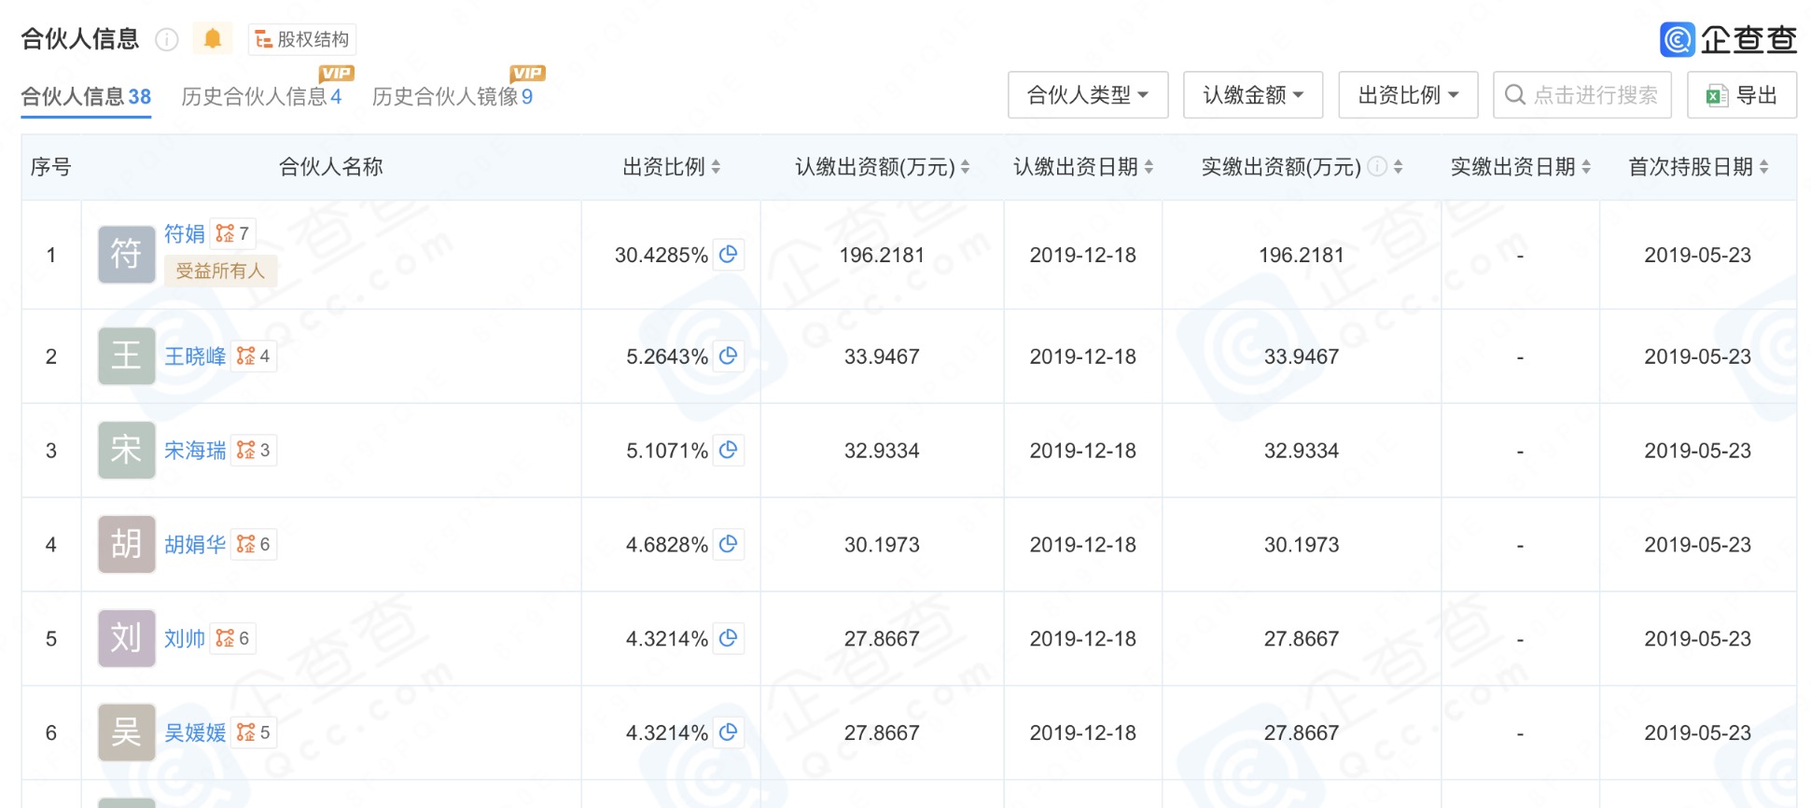Click pie chart icon beside 4.6828%

tap(729, 544)
